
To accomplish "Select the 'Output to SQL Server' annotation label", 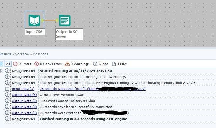I will [x=69, y=34].
